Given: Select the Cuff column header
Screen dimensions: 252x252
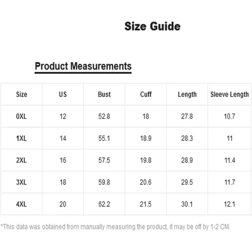Looking at the screenshot, I should (146, 94).
